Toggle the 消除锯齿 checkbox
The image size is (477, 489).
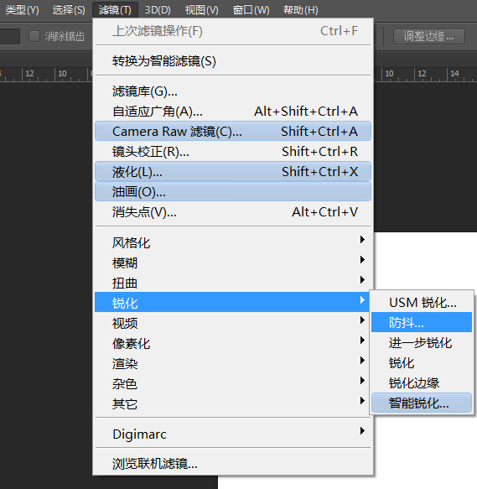click(x=34, y=36)
